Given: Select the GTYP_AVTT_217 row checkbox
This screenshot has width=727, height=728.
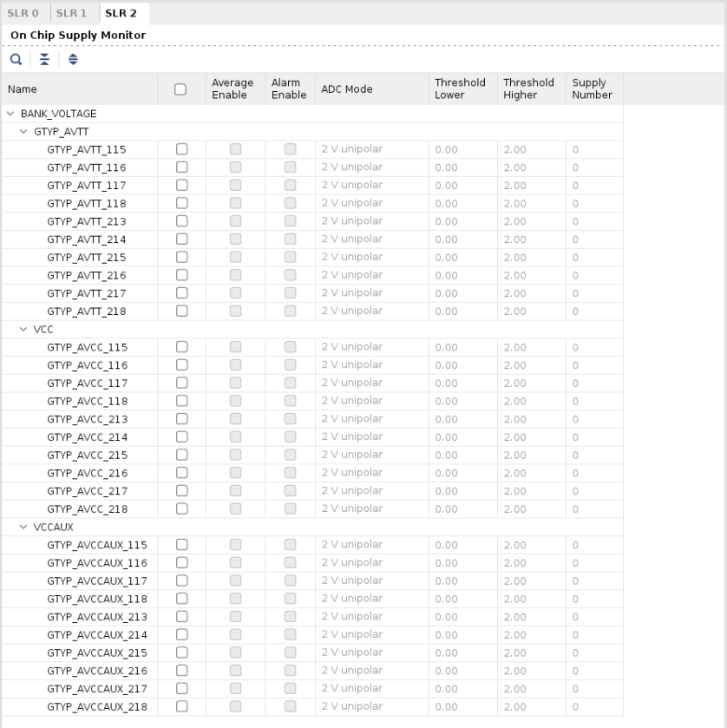Looking at the screenshot, I should pos(182,293).
